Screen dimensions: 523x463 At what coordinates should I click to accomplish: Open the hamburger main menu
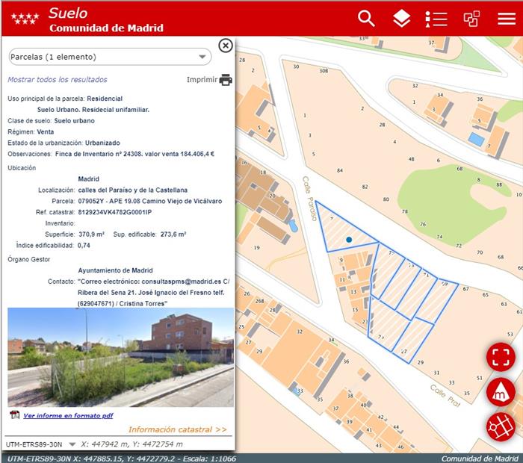(507, 19)
